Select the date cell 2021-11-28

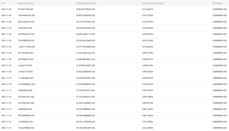point(6,22)
